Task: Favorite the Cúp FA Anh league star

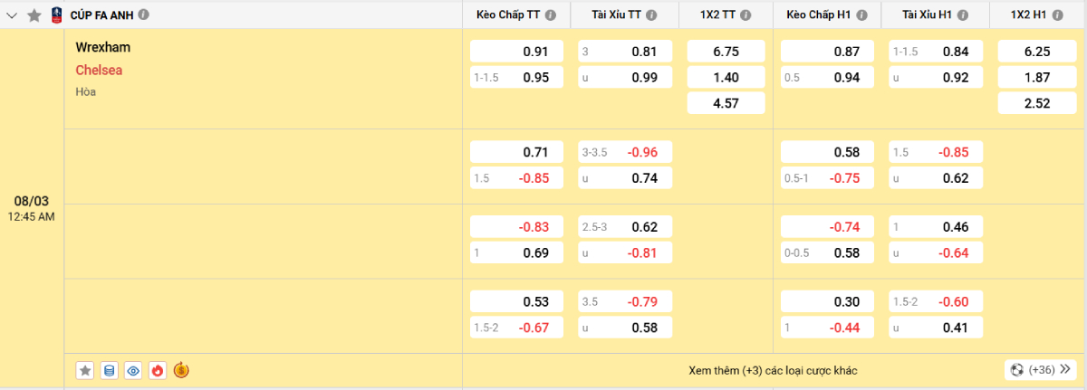Action: (34, 15)
